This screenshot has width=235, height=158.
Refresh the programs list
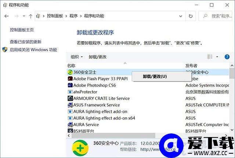click(191, 16)
